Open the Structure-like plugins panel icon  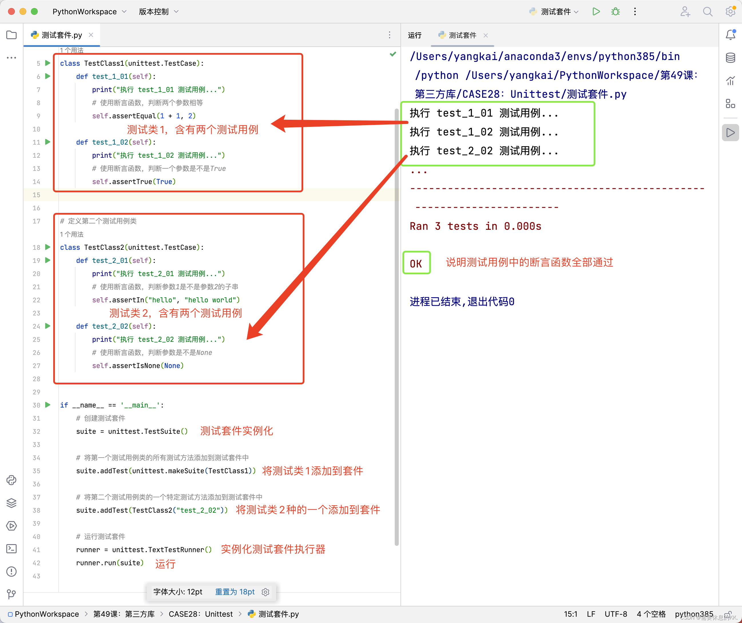point(730,103)
